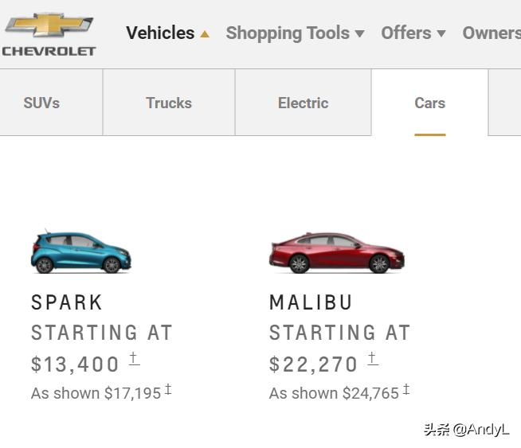Open the Owners menu

pyautogui.click(x=491, y=33)
